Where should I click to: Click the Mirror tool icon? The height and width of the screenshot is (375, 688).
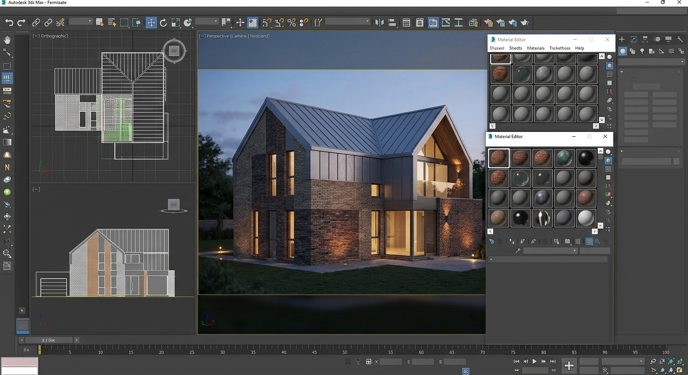(x=379, y=22)
